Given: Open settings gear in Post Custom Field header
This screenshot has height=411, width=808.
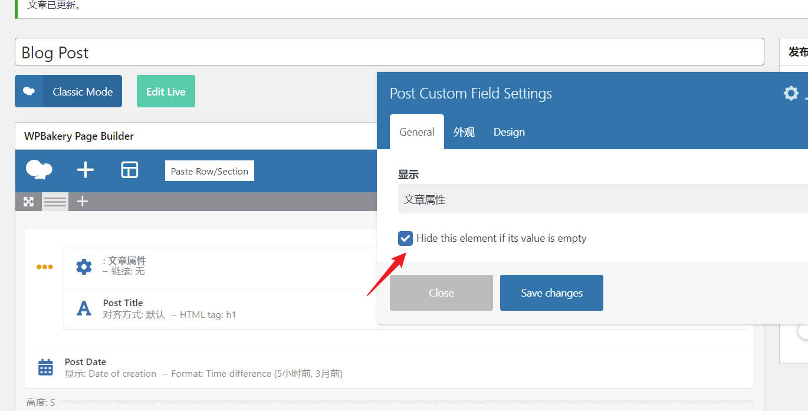Looking at the screenshot, I should [x=791, y=93].
